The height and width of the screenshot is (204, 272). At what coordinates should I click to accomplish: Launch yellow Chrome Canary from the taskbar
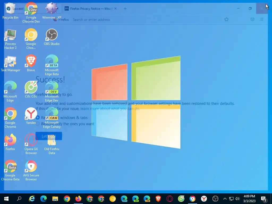coord(113,199)
